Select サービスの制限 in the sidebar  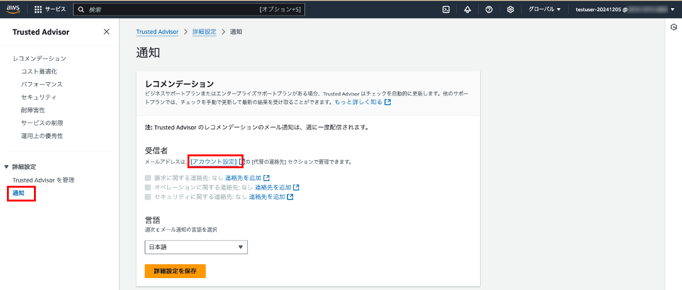[42, 123]
